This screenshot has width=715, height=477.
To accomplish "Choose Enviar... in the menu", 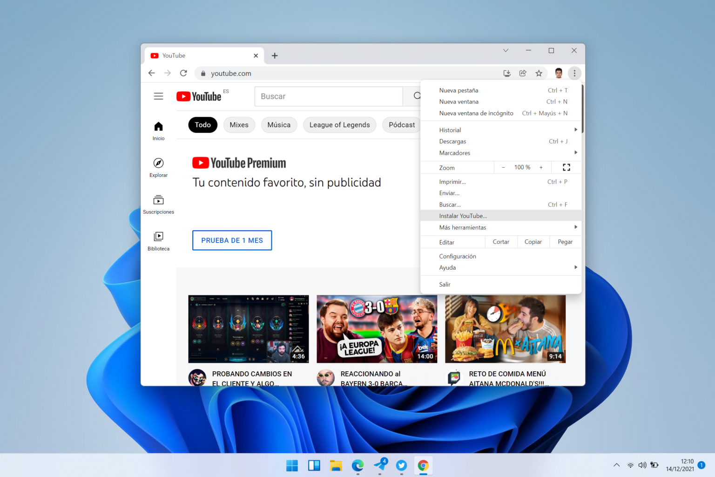I will (x=501, y=193).
